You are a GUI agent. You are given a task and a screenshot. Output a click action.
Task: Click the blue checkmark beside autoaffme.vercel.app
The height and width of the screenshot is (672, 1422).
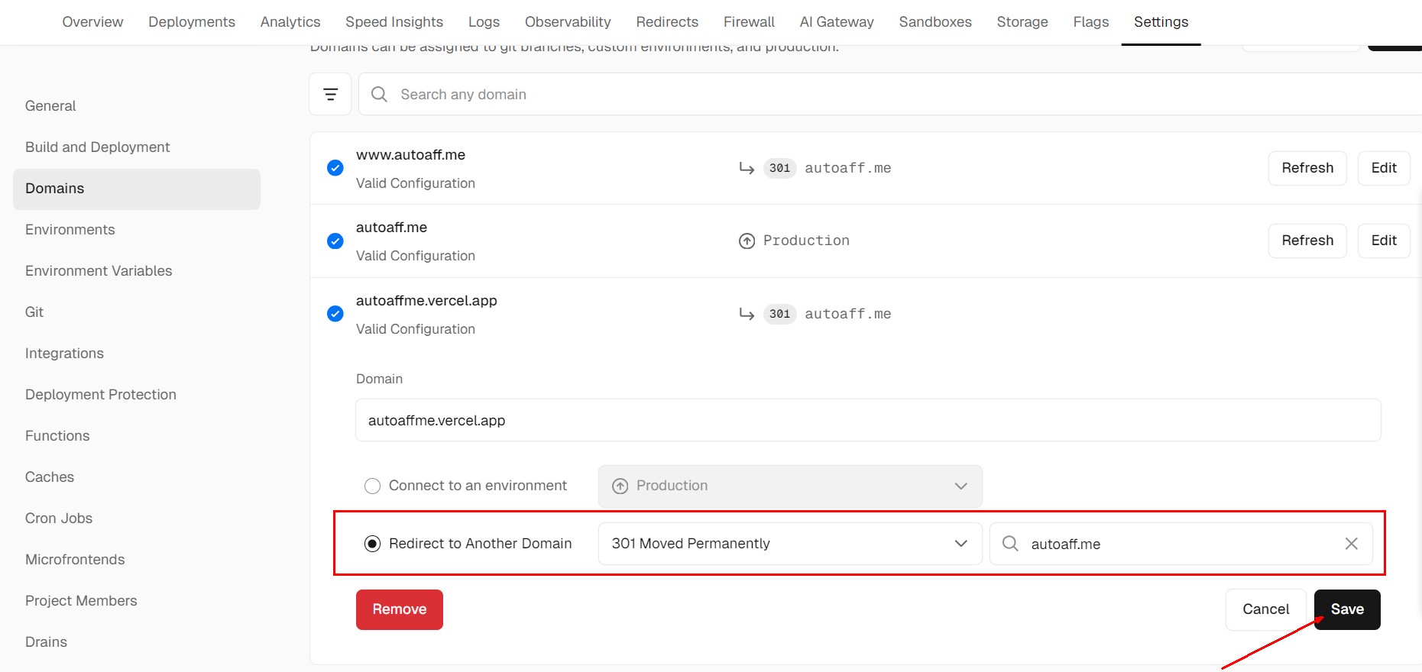[x=335, y=314]
